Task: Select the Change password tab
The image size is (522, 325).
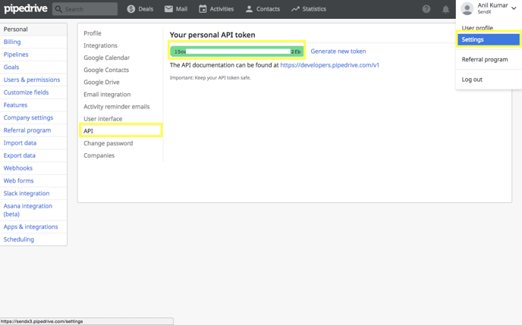Action: pos(108,143)
